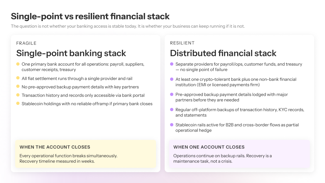Screen dimensions: 325x183
Task: Click the 'FRAGILE' label
Action: click(x=26, y=43)
